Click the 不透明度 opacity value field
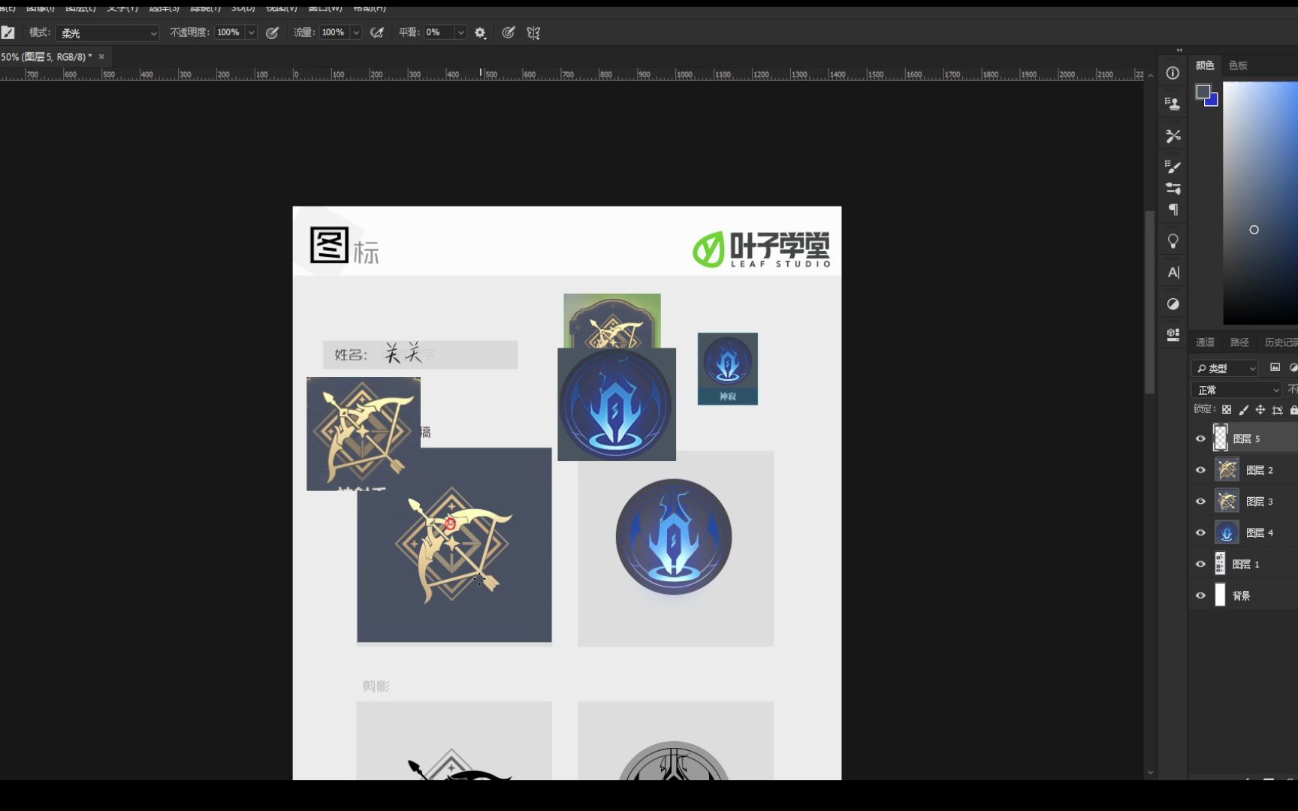The width and height of the screenshot is (1298, 811). tap(230, 32)
